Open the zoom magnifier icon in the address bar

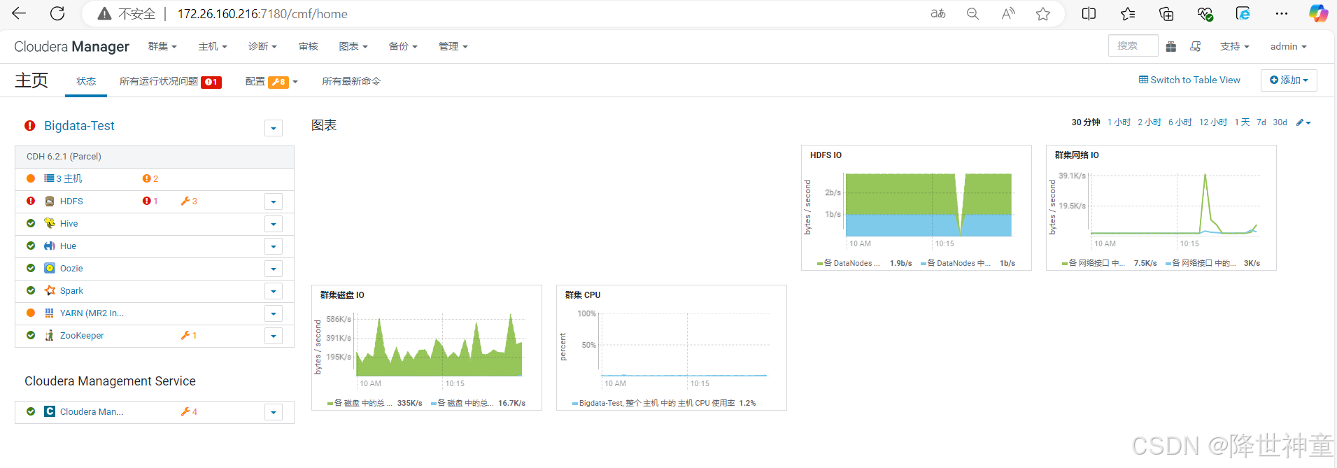point(972,13)
